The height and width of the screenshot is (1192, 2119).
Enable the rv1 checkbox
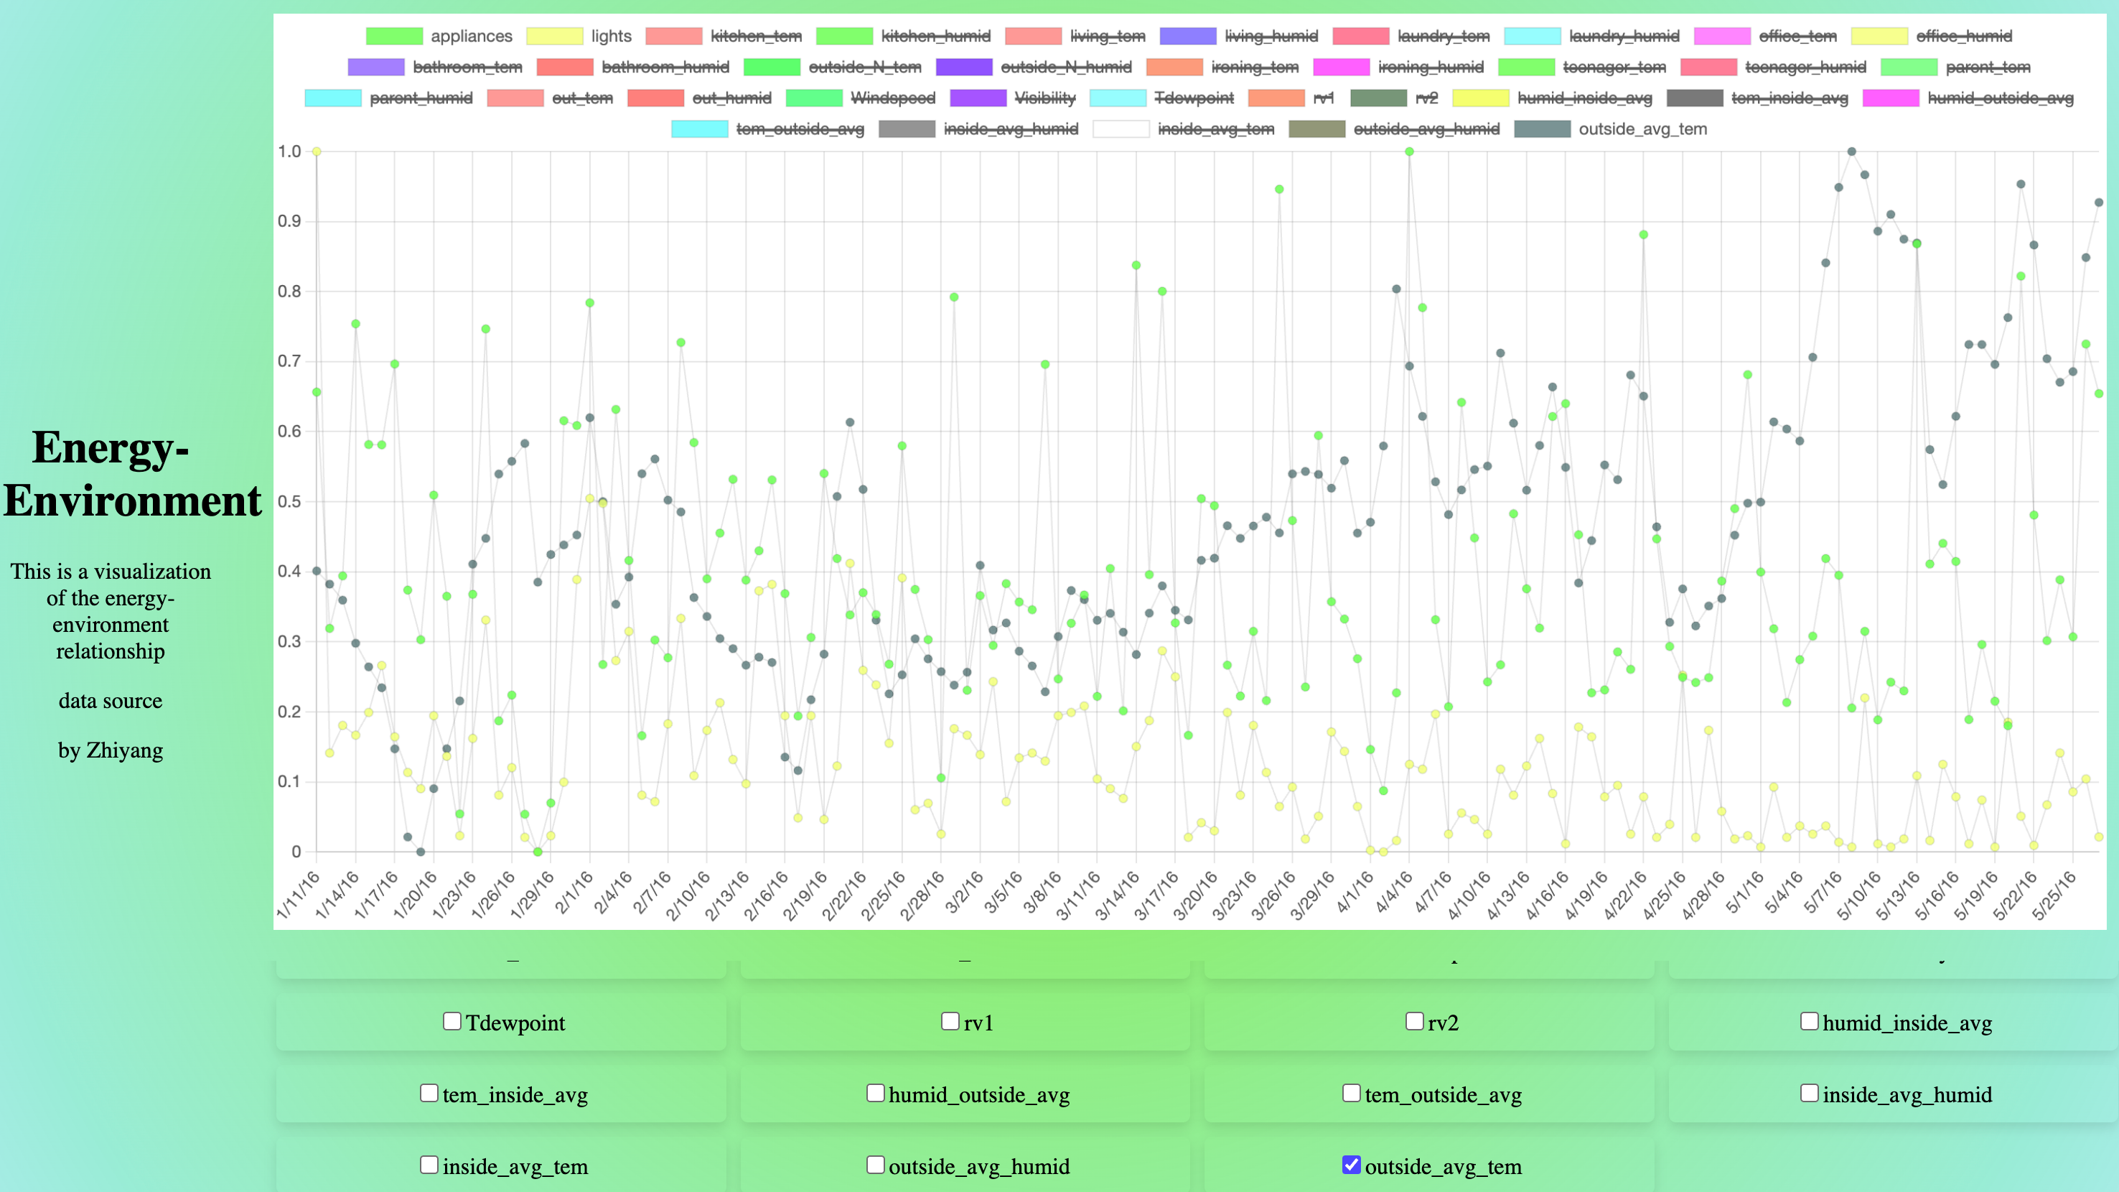(x=950, y=1021)
